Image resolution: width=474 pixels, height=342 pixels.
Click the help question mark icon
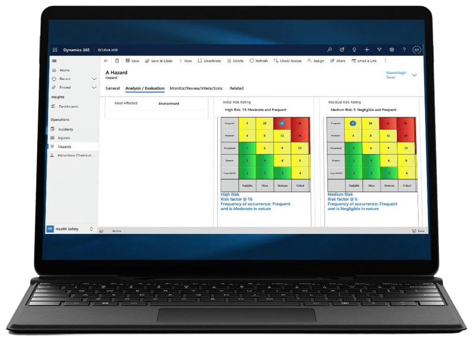(x=404, y=50)
